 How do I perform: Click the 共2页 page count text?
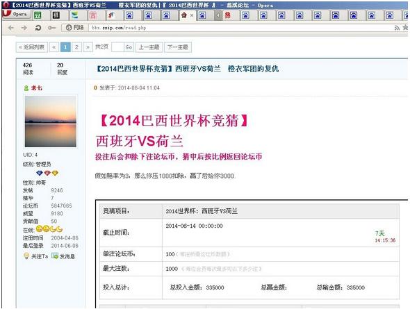click(x=101, y=47)
